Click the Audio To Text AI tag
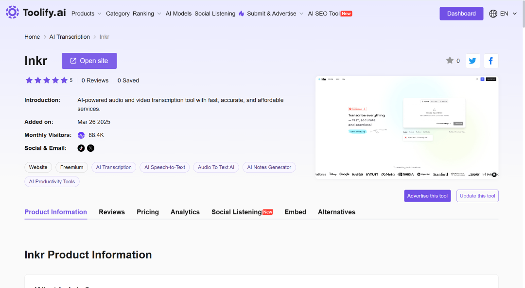The width and height of the screenshot is (525, 288). [216, 167]
